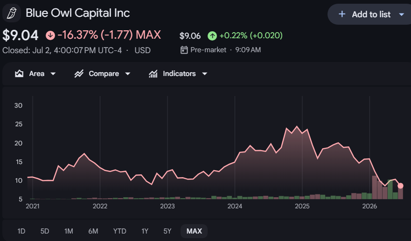This screenshot has height=241, width=411.
Task: Click the 2023 x-axis label
Action: (167, 206)
